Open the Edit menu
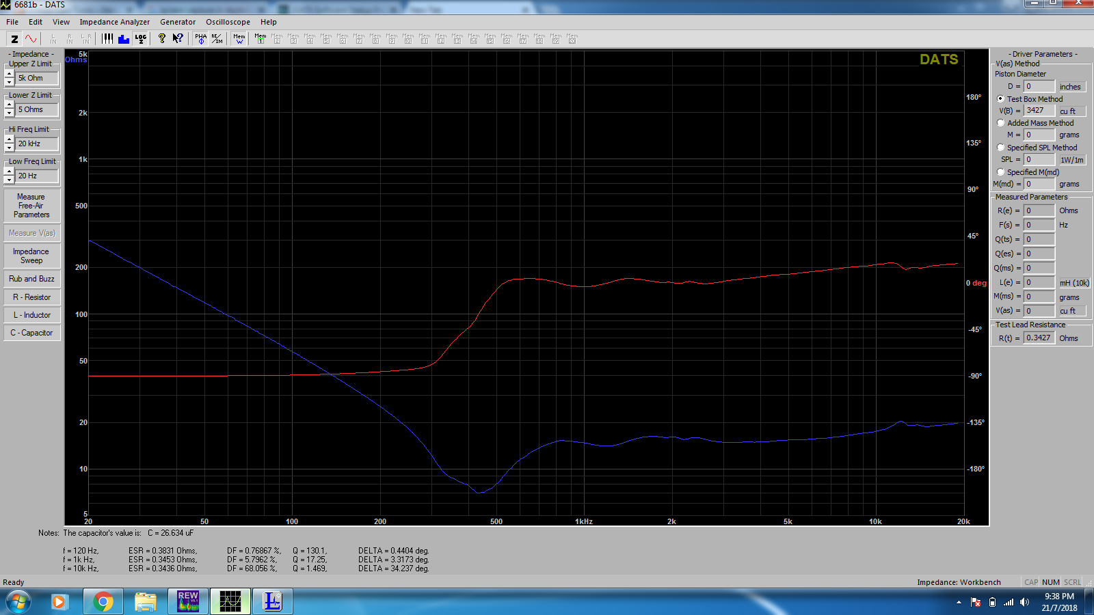Viewport: 1094px width, 615px height. (x=36, y=22)
